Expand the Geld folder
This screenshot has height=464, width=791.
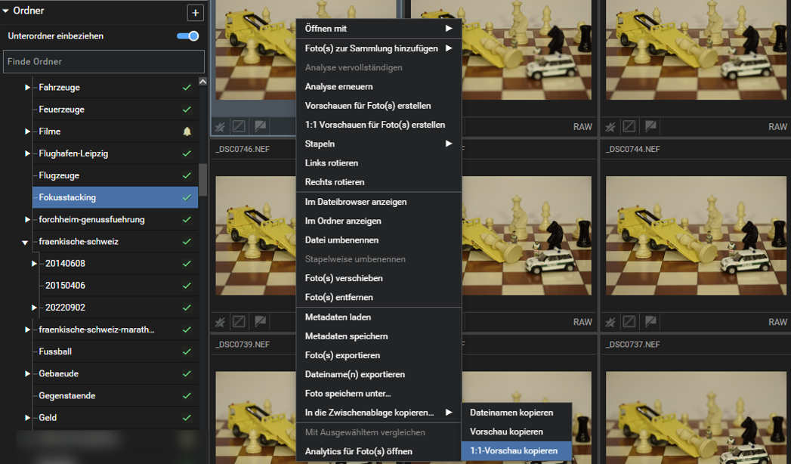27,418
